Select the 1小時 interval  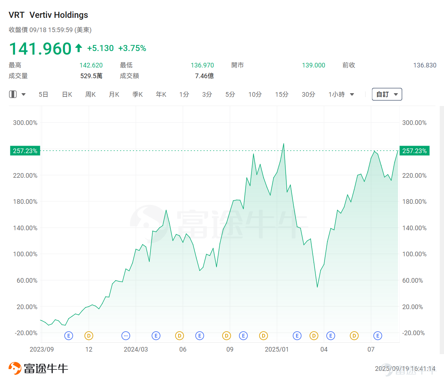click(x=337, y=95)
